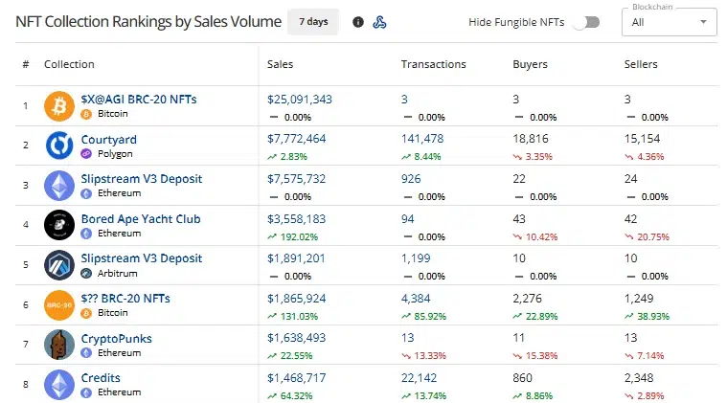The width and height of the screenshot is (727, 403).
Task: Click the Bored Ape Yacht Club logo
Action: 59,225
